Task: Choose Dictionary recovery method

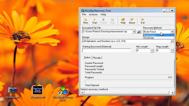Action: (x=159, y=38)
